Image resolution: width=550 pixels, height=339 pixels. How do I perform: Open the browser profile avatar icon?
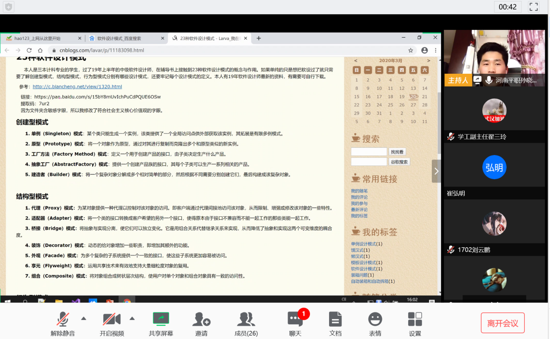pyautogui.click(x=424, y=50)
